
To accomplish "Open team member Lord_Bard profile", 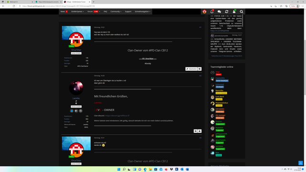I will tap(219, 97).
